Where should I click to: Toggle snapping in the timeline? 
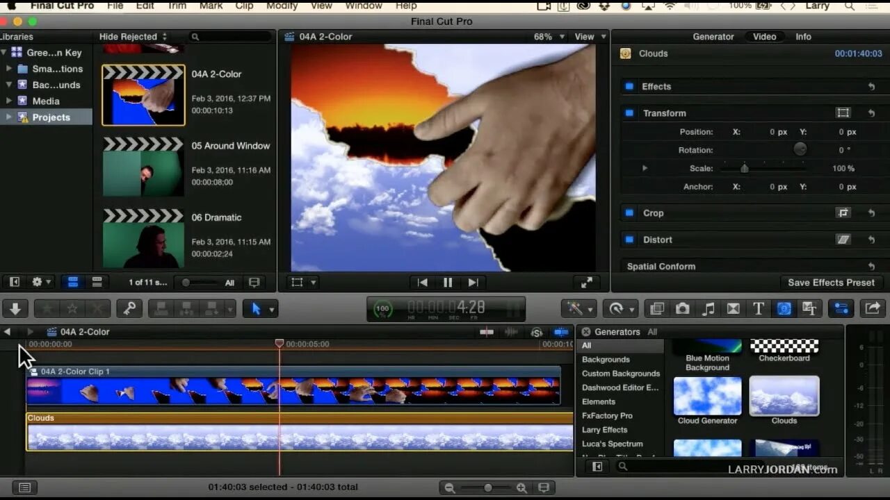tap(561, 332)
